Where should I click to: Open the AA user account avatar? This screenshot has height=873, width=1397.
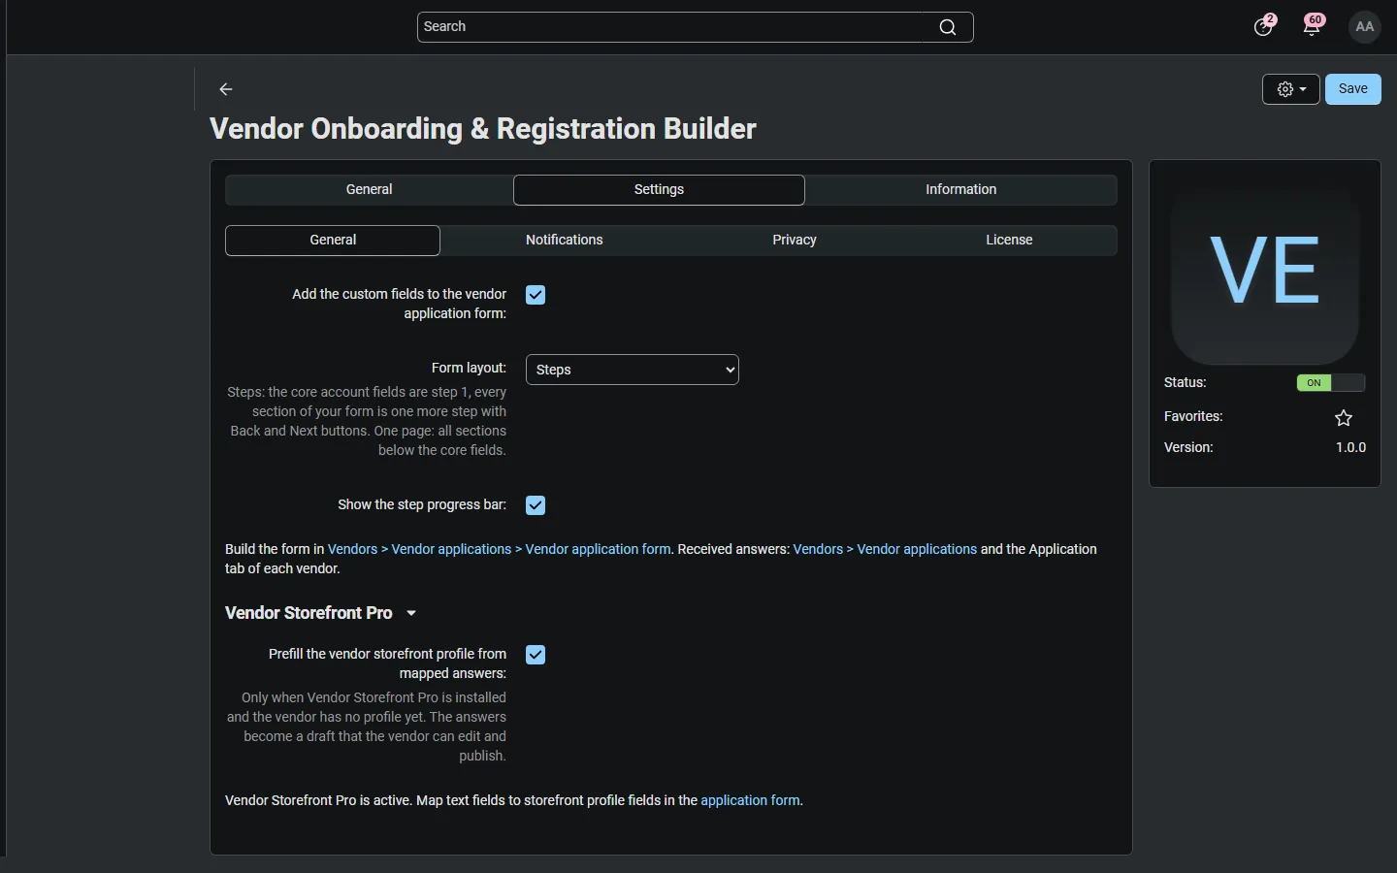(x=1365, y=27)
